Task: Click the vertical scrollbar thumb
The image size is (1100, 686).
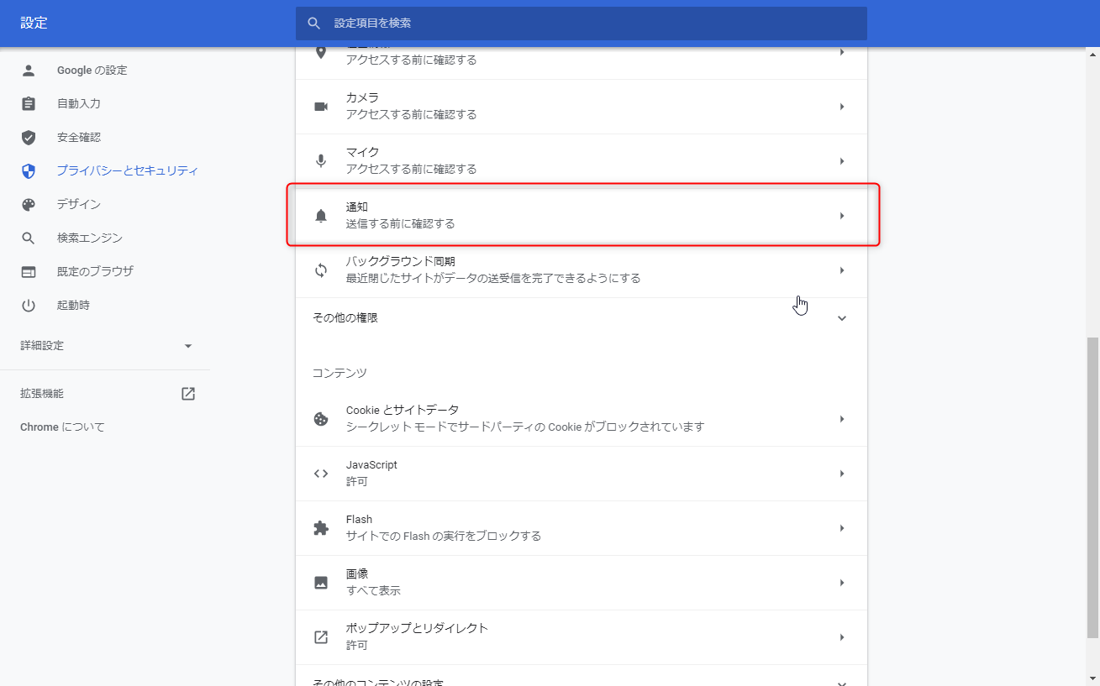Action: click(1092, 487)
